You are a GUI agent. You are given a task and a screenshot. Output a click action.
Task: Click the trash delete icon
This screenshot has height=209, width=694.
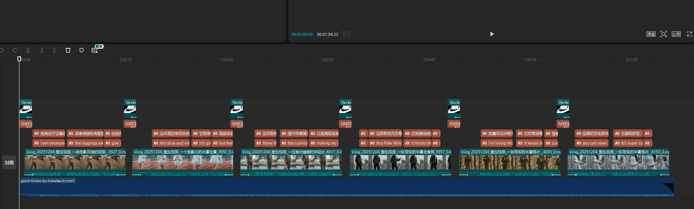pos(68,50)
